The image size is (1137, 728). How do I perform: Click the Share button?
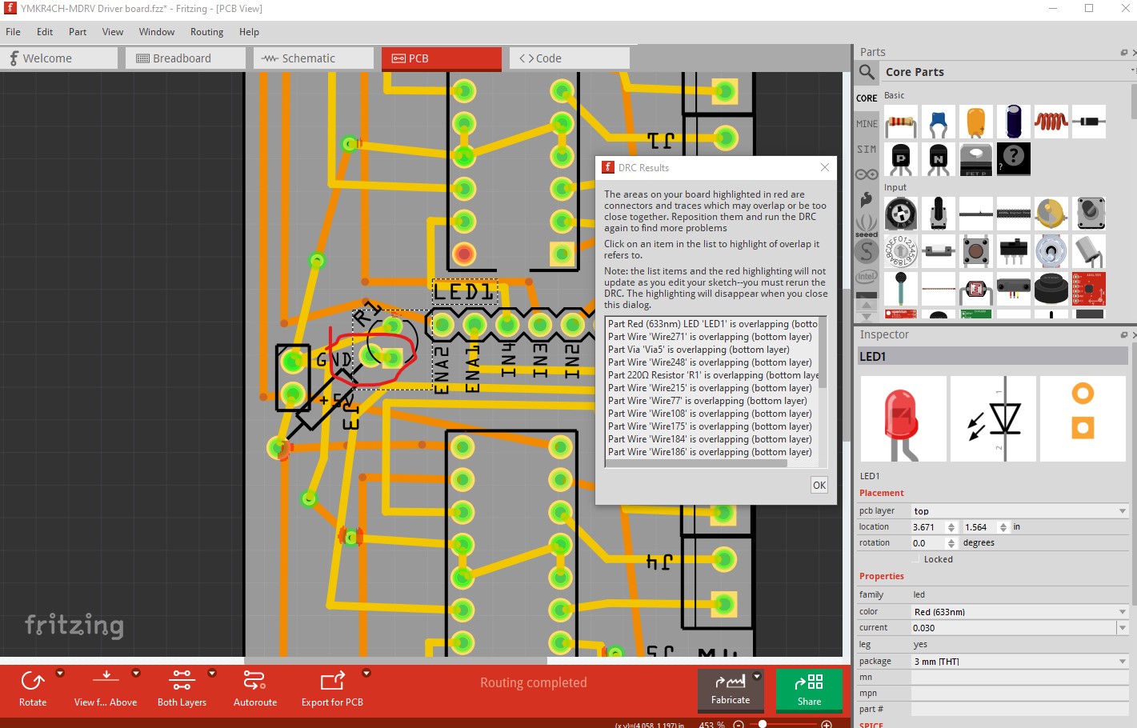coord(809,690)
